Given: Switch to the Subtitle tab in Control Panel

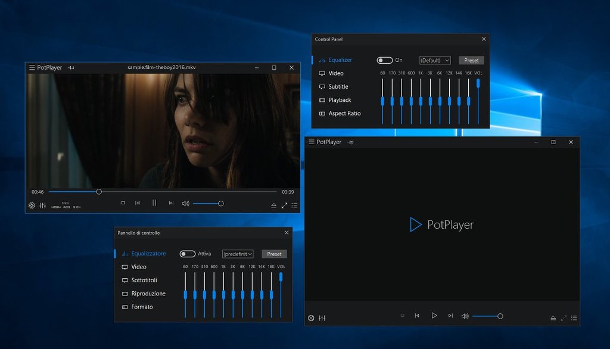Looking at the screenshot, I should pos(338,87).
